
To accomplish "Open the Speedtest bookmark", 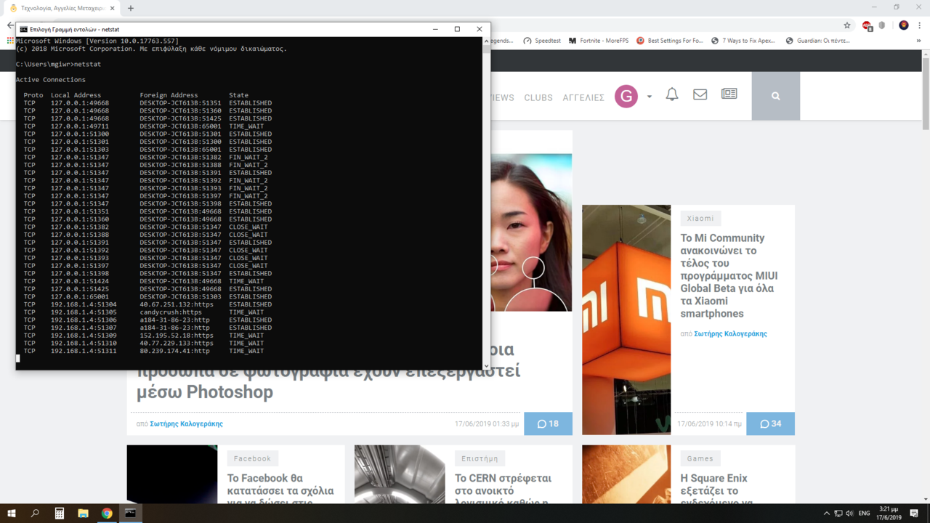I will 542,41.
